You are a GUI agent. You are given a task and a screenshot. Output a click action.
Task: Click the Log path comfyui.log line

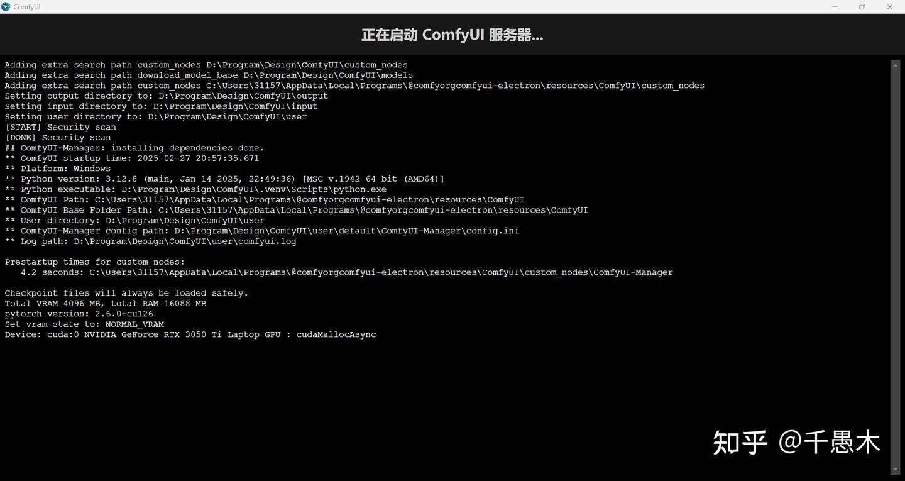[150, 241]
